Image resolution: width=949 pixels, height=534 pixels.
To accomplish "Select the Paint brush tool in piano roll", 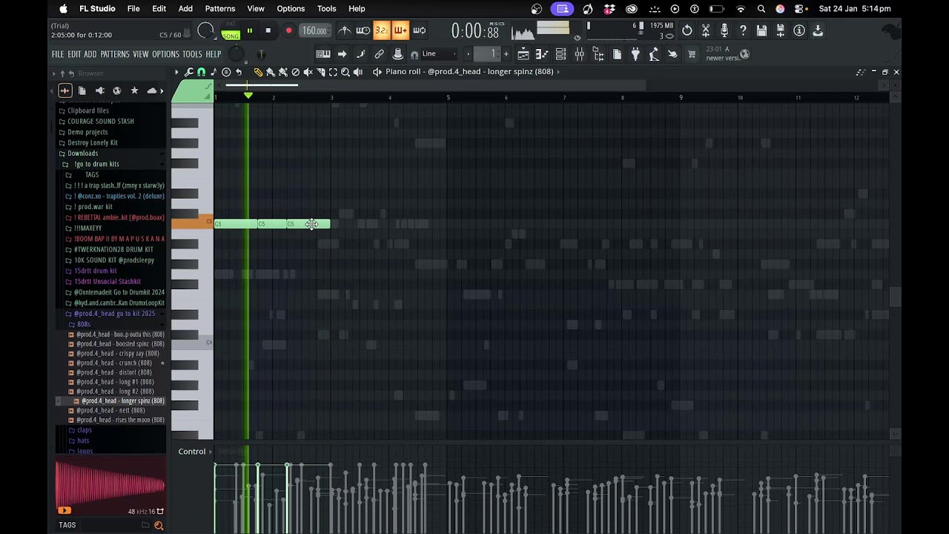I will tap(271, 72).
